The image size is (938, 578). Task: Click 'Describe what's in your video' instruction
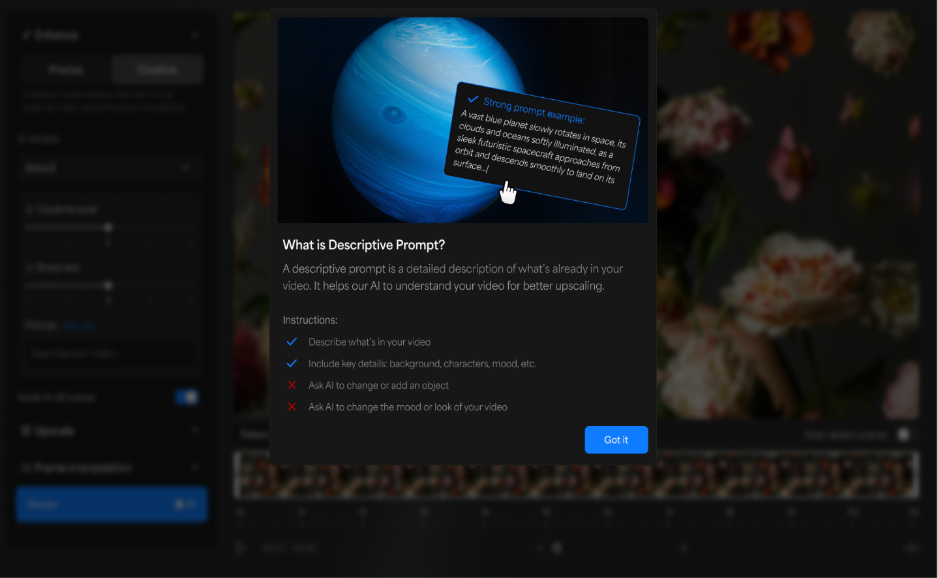coord(369,342)
